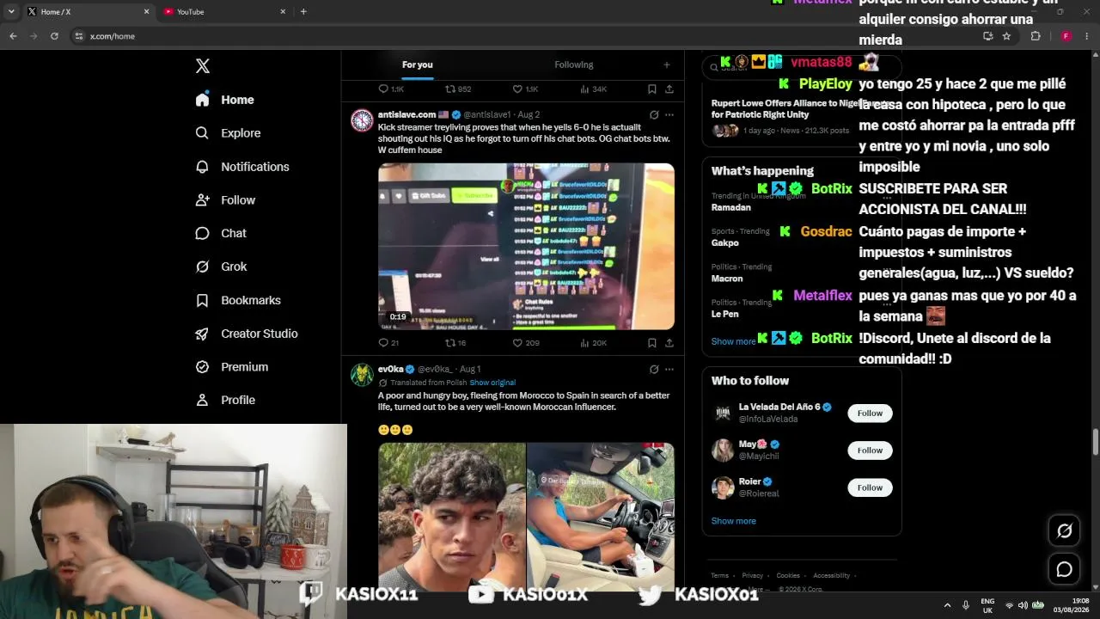
Task: Open Notifications from the sidebar
Action: [x=242, y=167]
